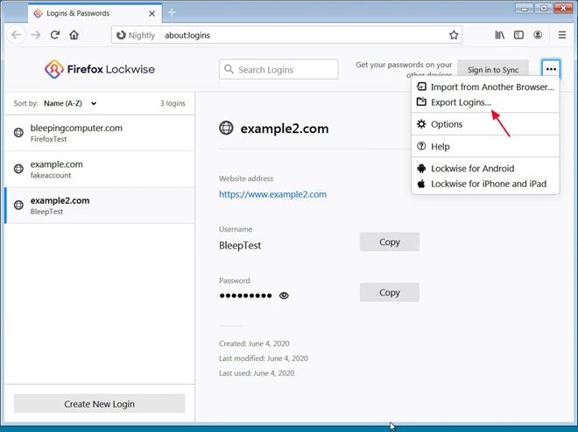The image size is (578, 432).
Task: Copy the BleepTest username
Action: coord(389,242)
